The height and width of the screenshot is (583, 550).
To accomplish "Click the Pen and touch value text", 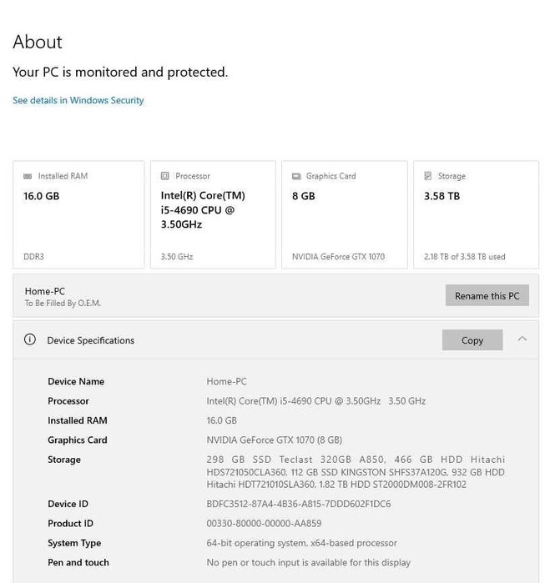I will [x=309, y=563].
